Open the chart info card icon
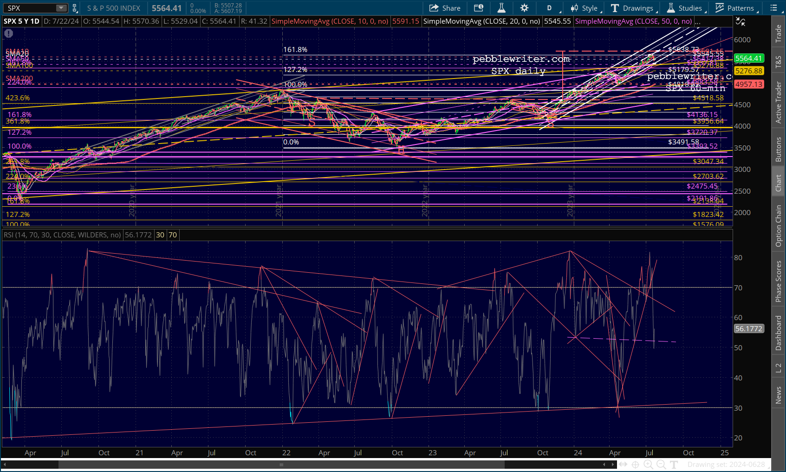The image size is (786, 472). (478, 8)
